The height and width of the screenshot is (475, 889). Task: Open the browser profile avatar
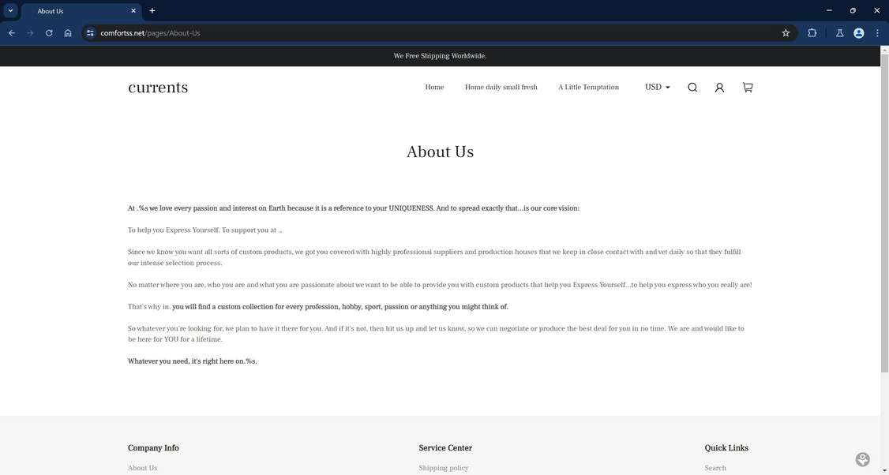(x=859, y=33)
